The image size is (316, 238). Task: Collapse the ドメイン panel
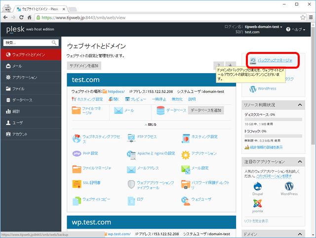[x=300, y=234]
